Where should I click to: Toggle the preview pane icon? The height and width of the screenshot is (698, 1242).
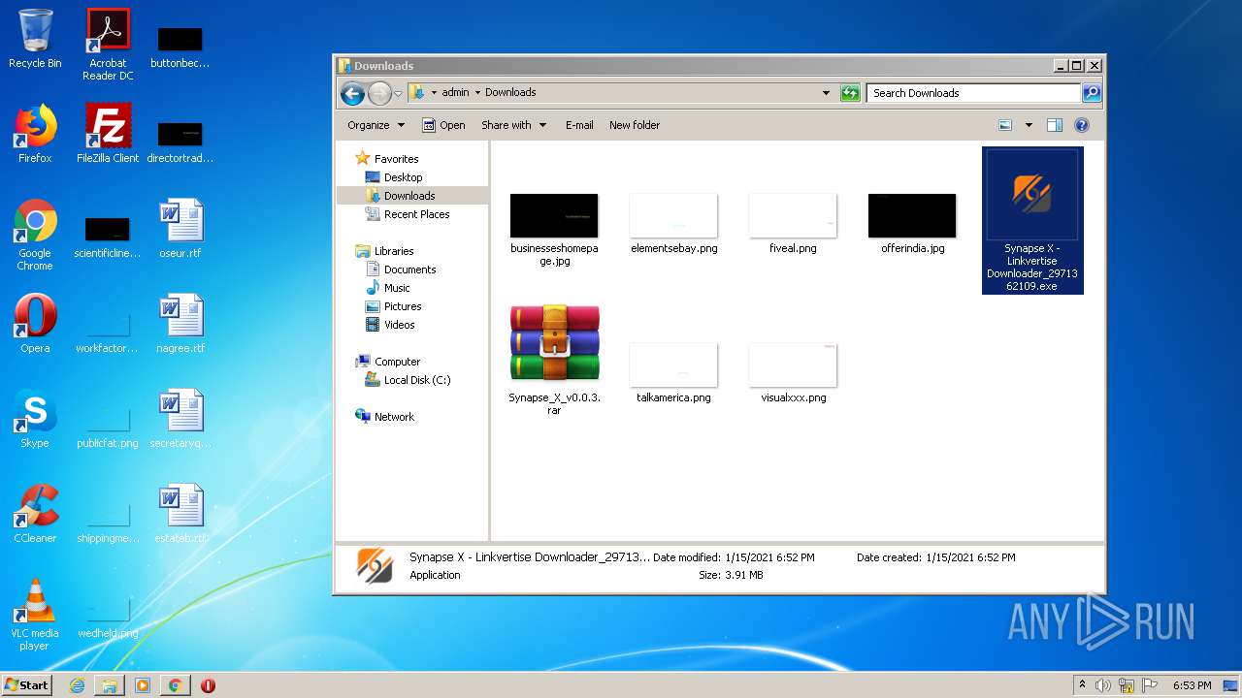pyautogui.click(x=1055, y=125)
